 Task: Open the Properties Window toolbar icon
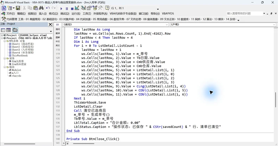pos(89,8)
